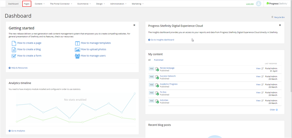Dismiss the Digital Experience Cloud panel

[x=280, y=25]
